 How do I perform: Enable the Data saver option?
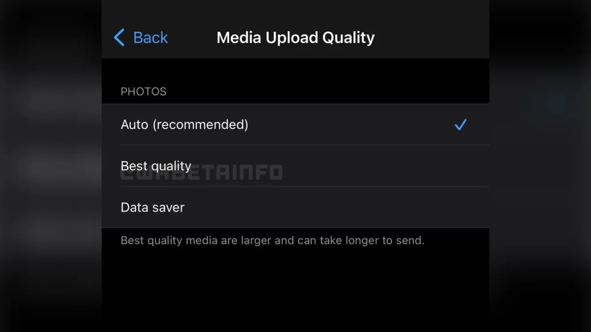[x=295, y=207]
